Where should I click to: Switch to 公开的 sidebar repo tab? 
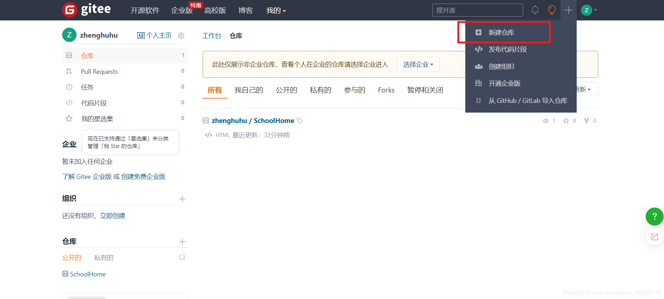tap(72, 258)
